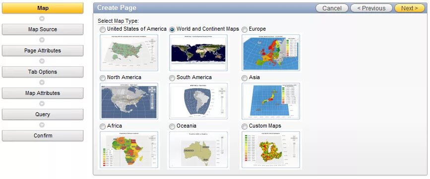Click the arrow icon below Map Attributes

tap(42, 104)
